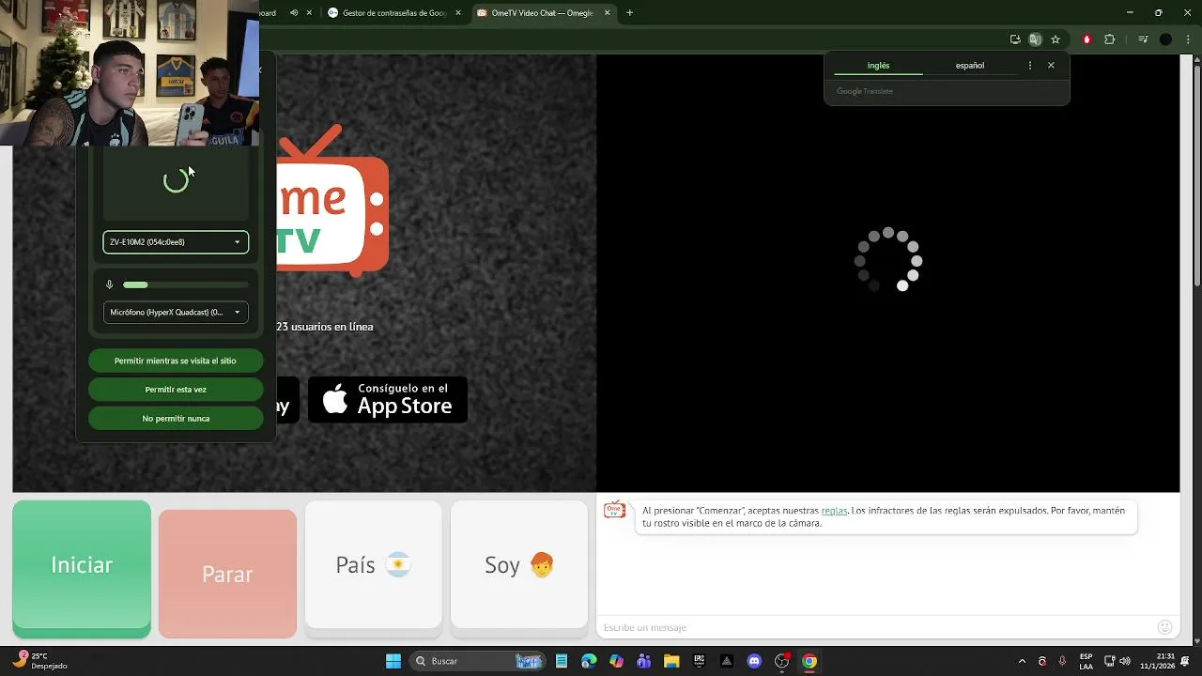Show hidden system tray icons
The image size is (1202, 676).
tap(1023, 661)
